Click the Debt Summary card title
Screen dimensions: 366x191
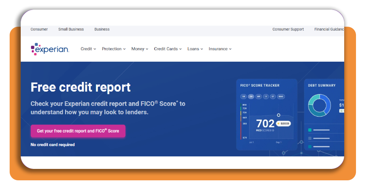pos(322,86)
